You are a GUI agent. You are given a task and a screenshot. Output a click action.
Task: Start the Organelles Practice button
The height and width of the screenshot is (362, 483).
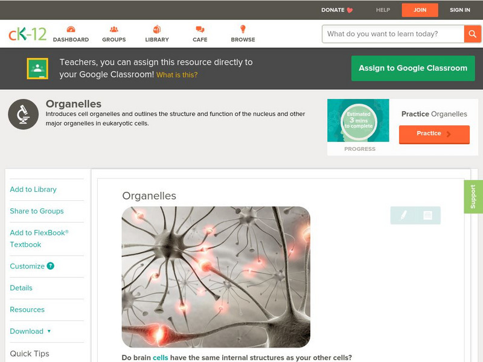coord(434,134)
